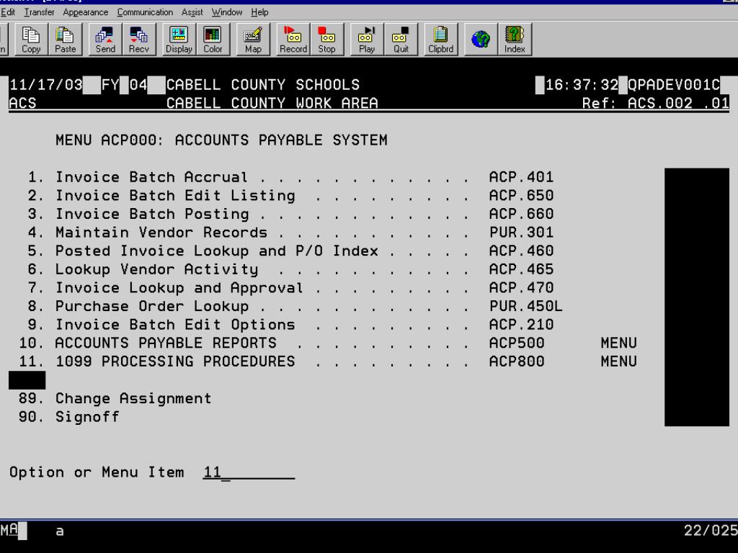The height and width of the screenshot is (553, 738).
Task: Click the Quit macro icon
Action: point(401,40)
